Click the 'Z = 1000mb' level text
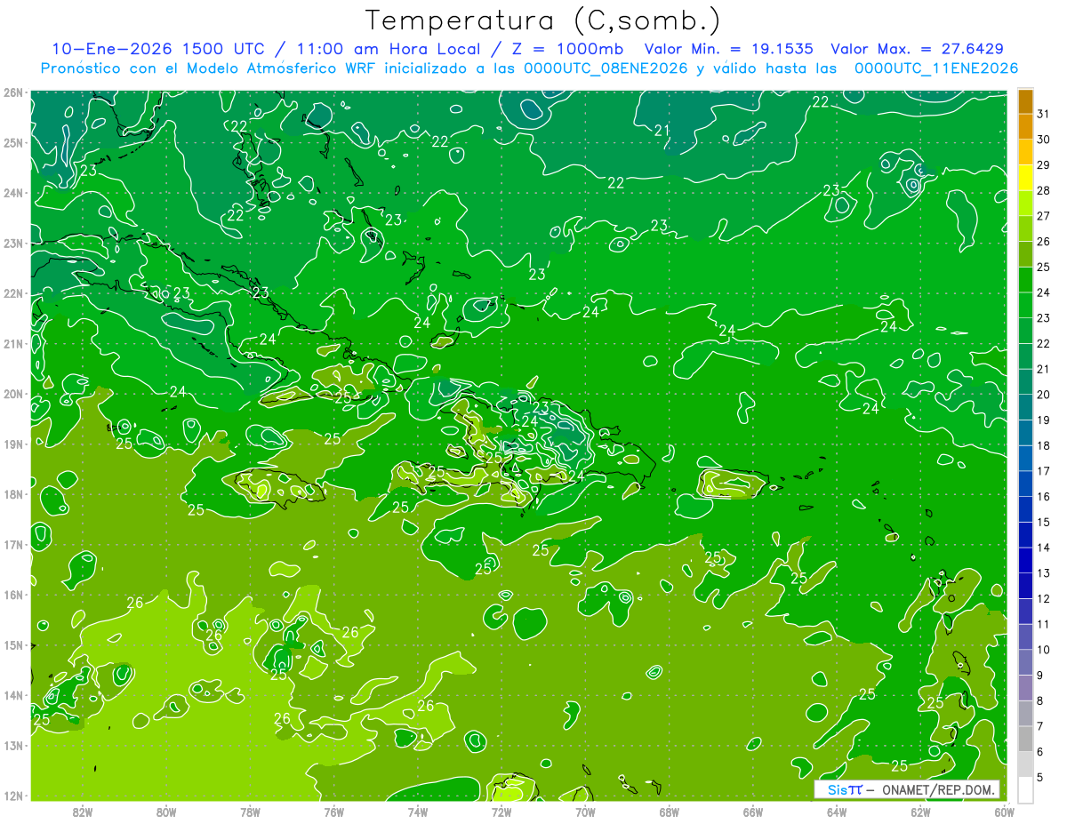This screenshot has width=1067, height=824. tap(566, 49)
